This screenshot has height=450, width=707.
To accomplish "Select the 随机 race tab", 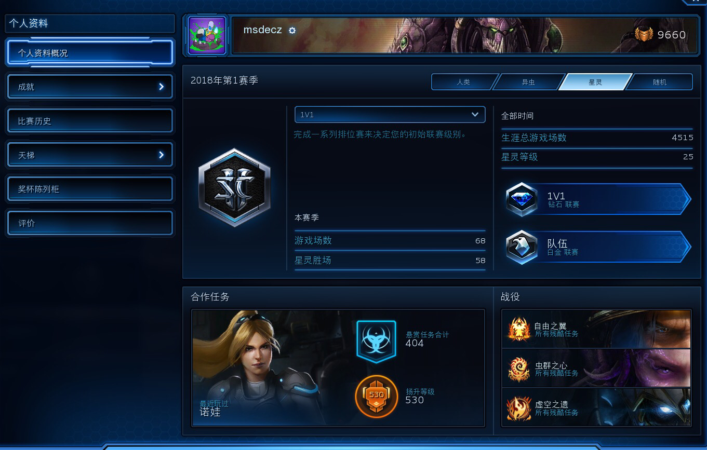I will [x=660, y=82].
